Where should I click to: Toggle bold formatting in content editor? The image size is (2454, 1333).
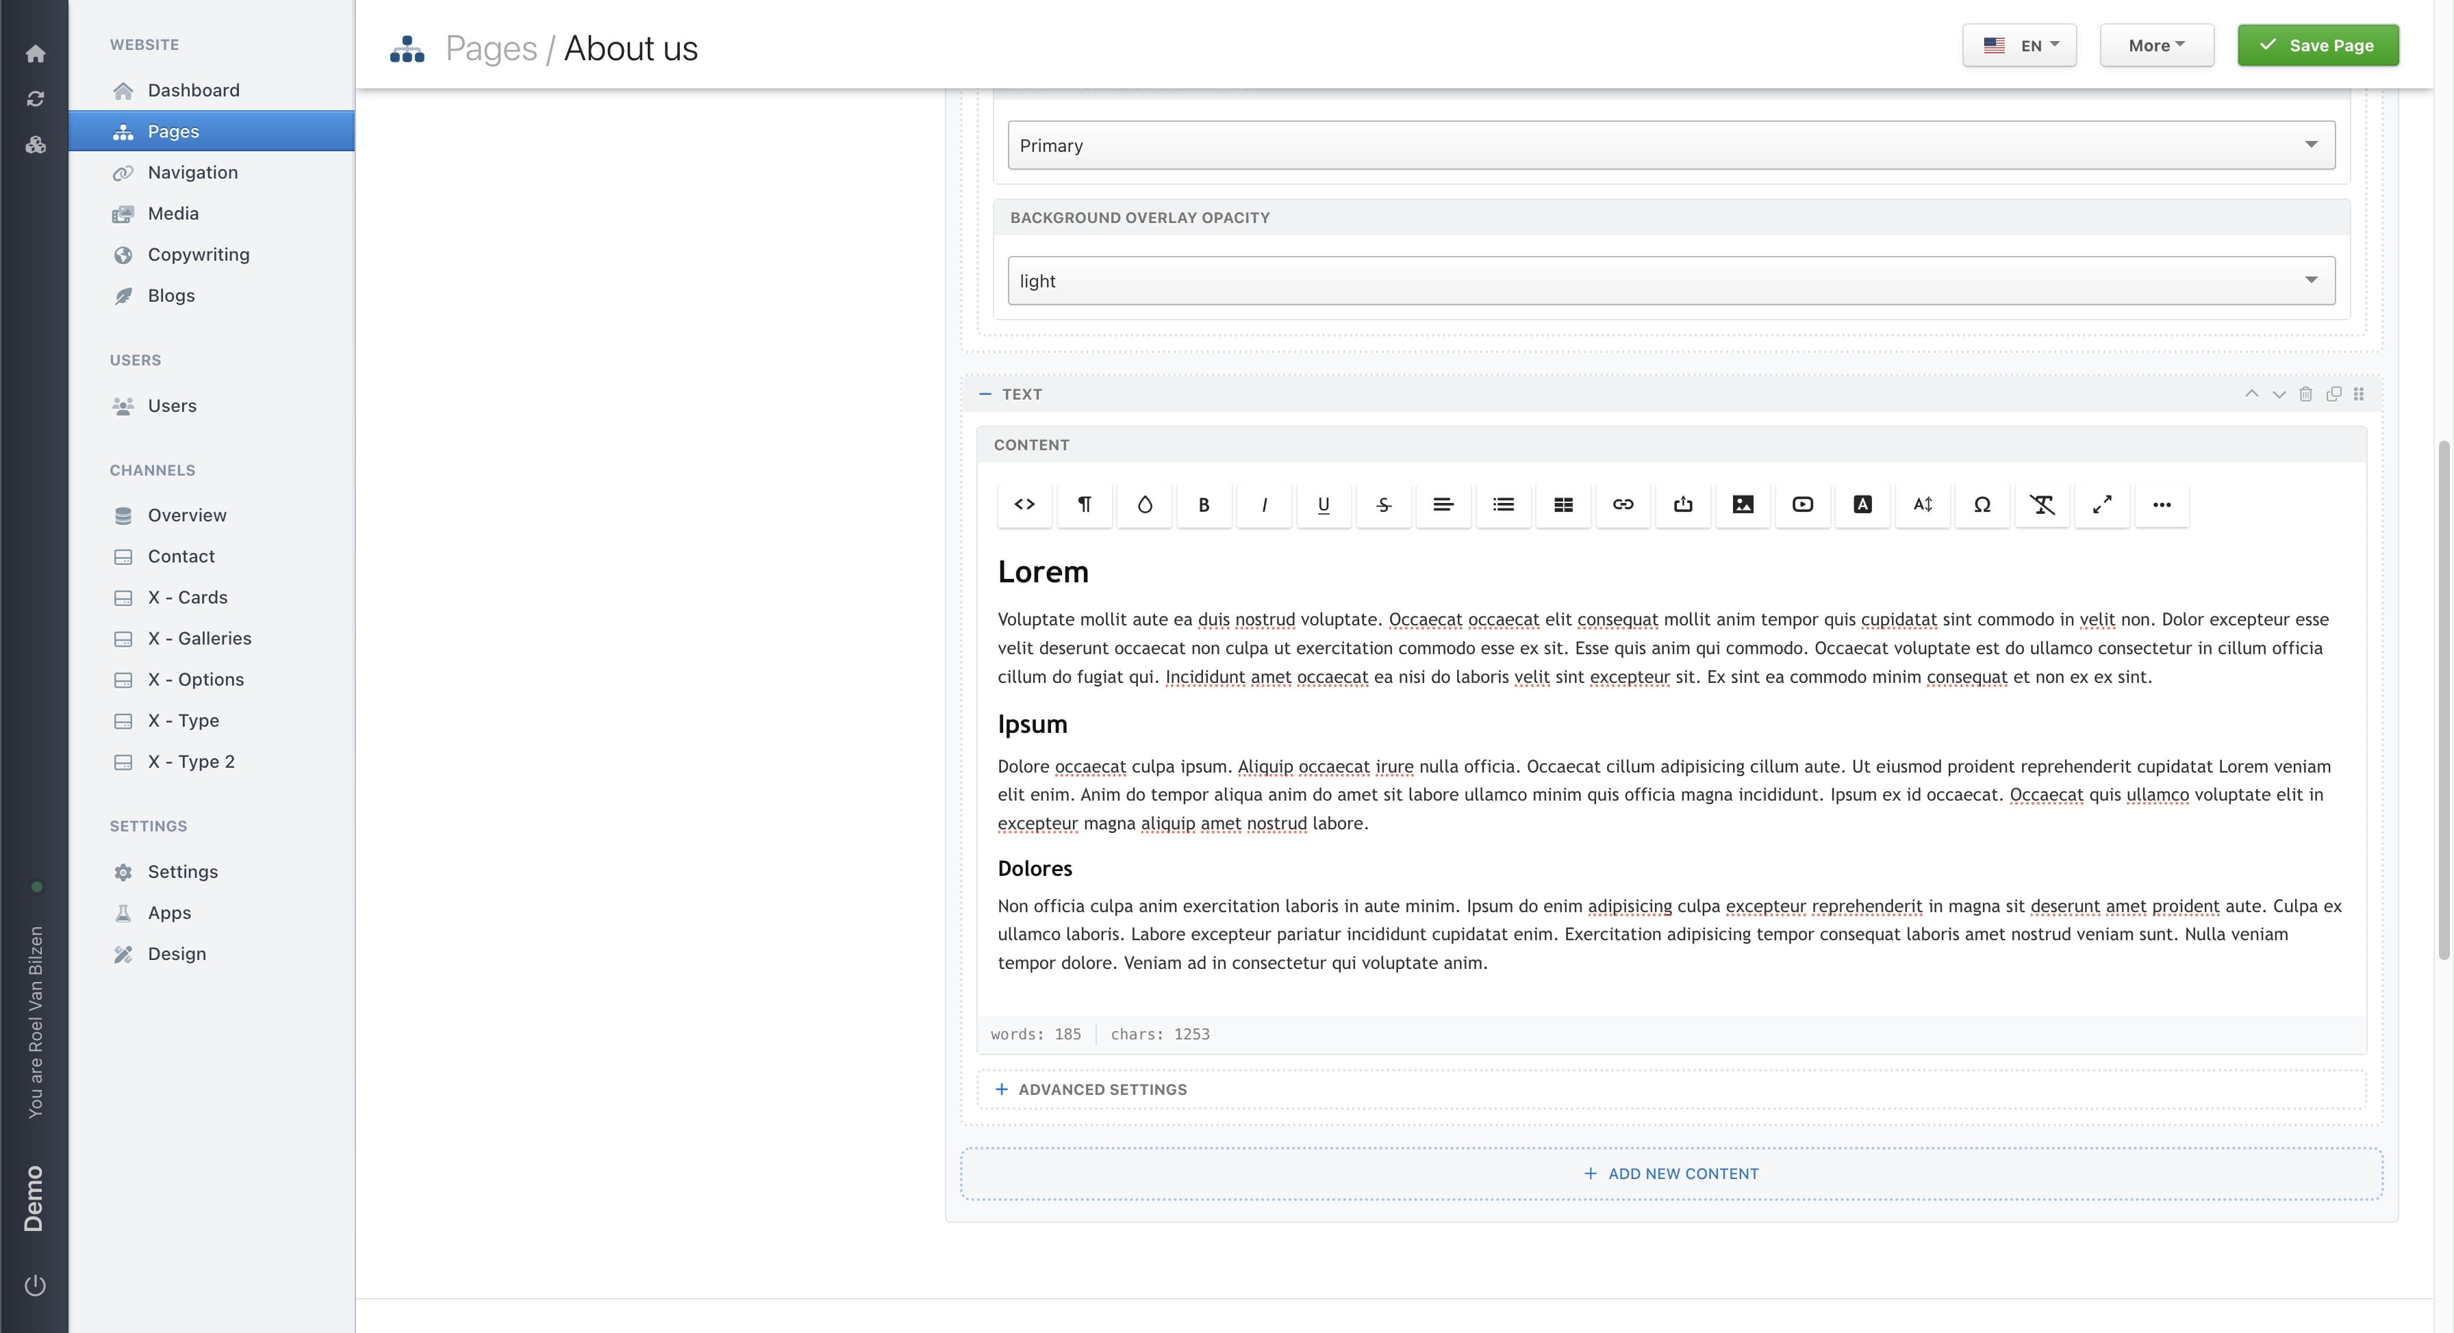[x=1203, y=504]
